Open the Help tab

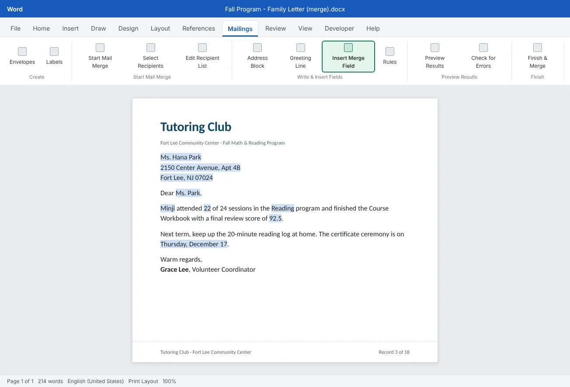pos(373,28)
